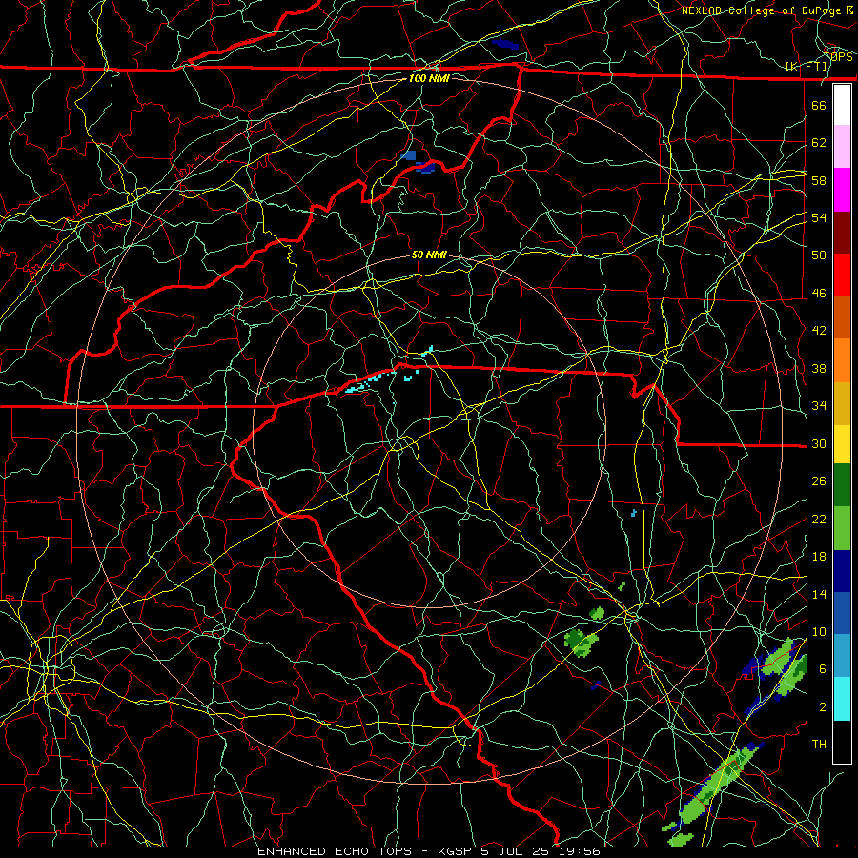
Task: Click the dark orange swatch between 42 and 46
Action: click(842, 317)
